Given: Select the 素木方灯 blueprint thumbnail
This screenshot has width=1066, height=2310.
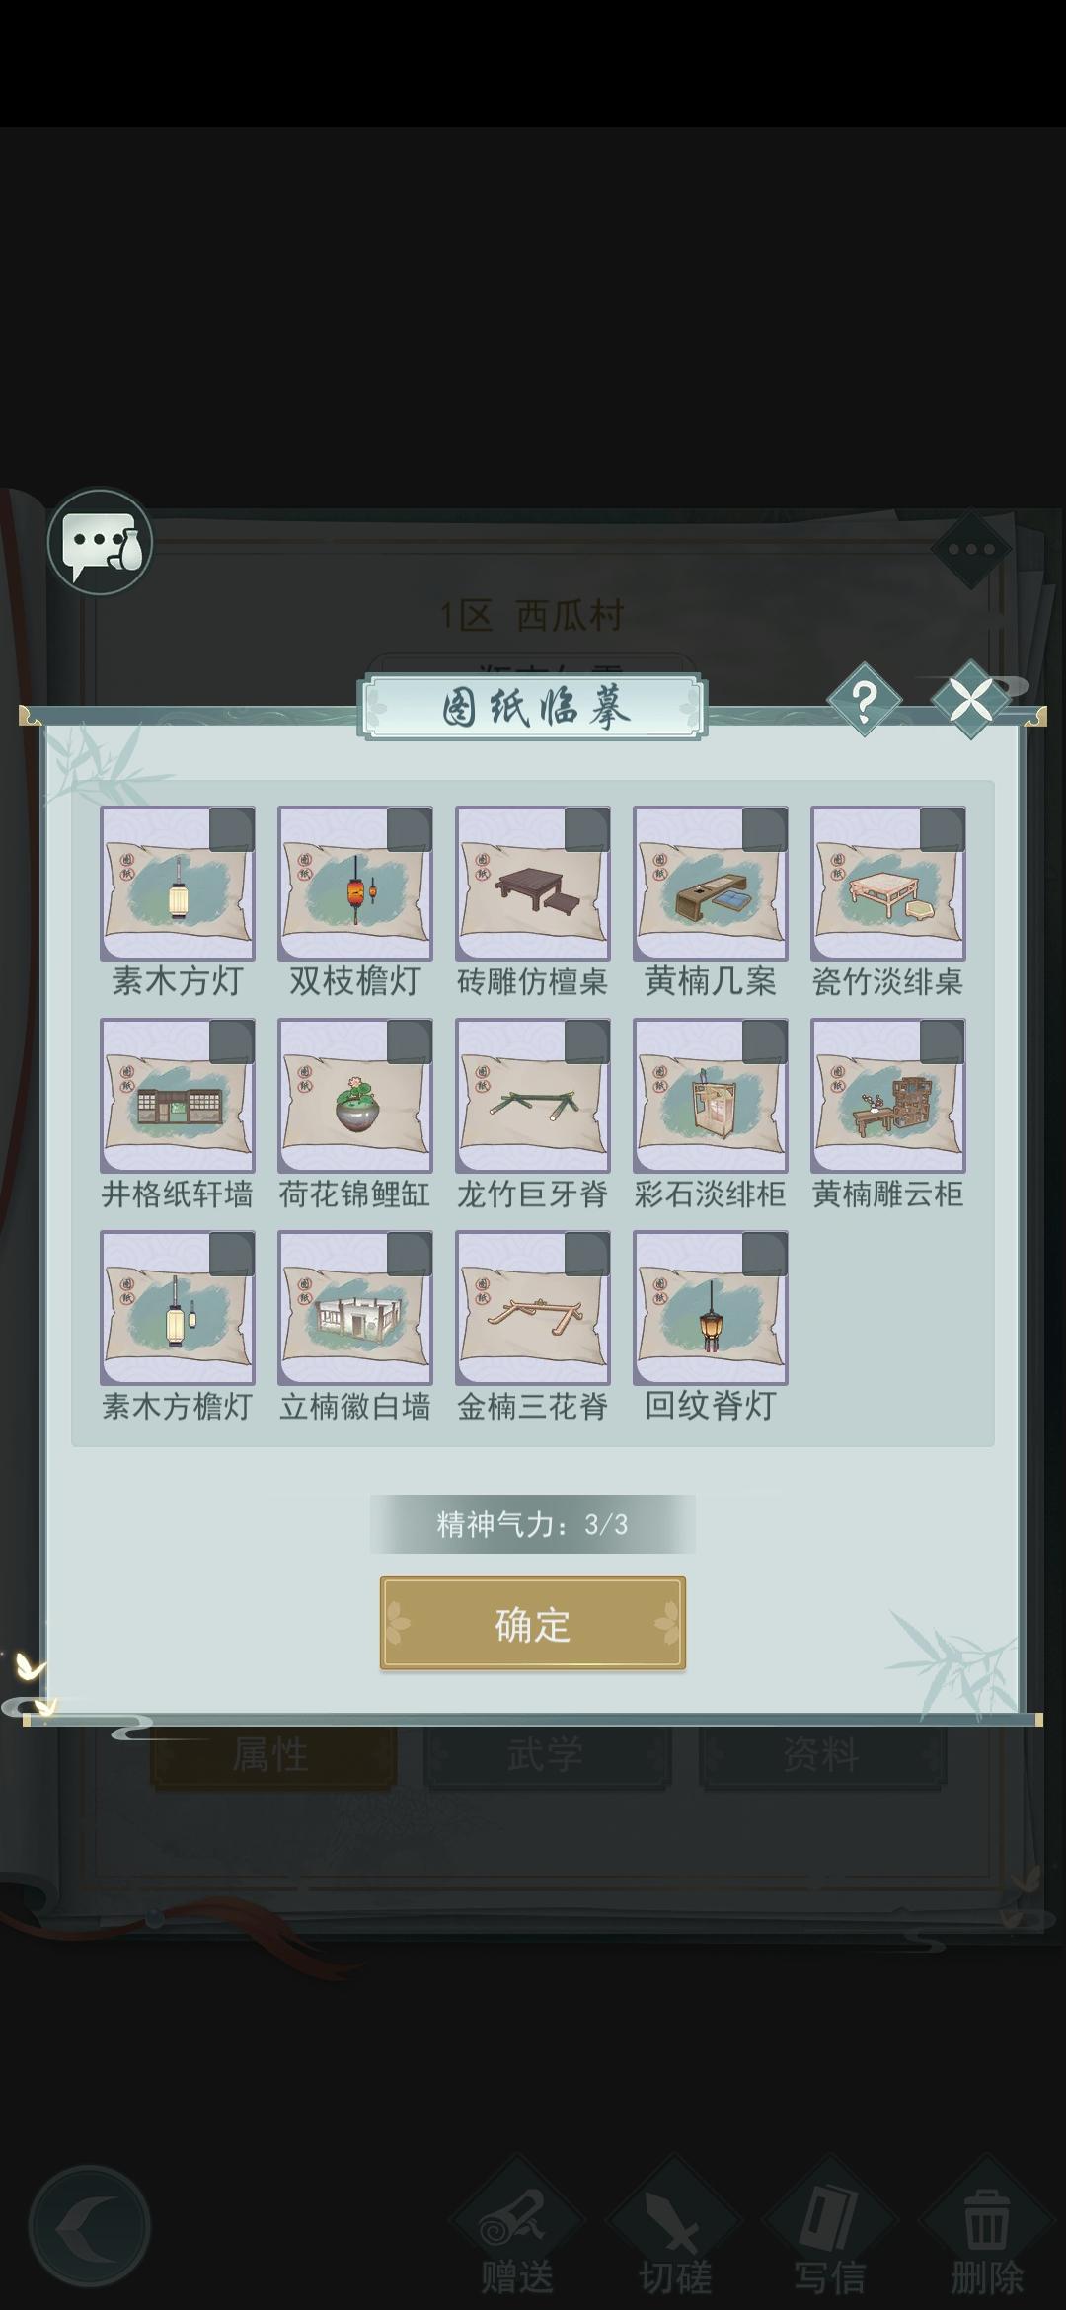Looking at the screenshot, I should (x=178, y=884).
